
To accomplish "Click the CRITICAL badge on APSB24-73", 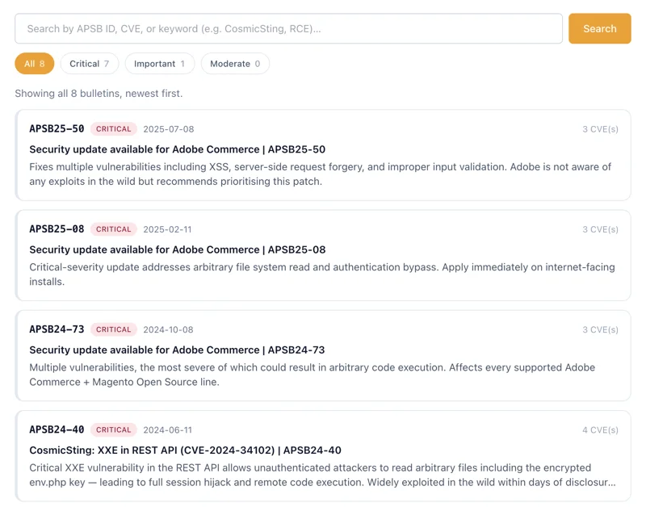I will [113, 329].
